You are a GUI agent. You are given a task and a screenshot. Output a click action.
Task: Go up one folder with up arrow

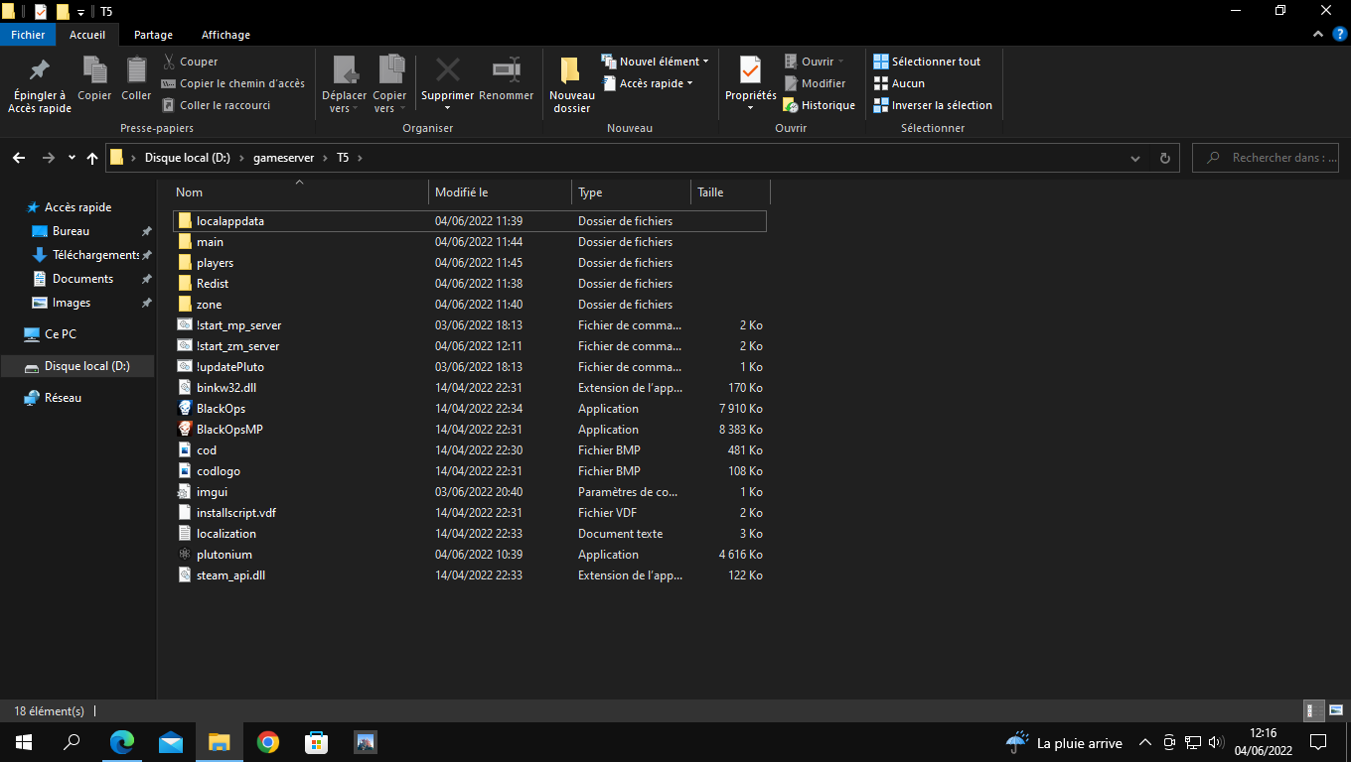point(92,158)
